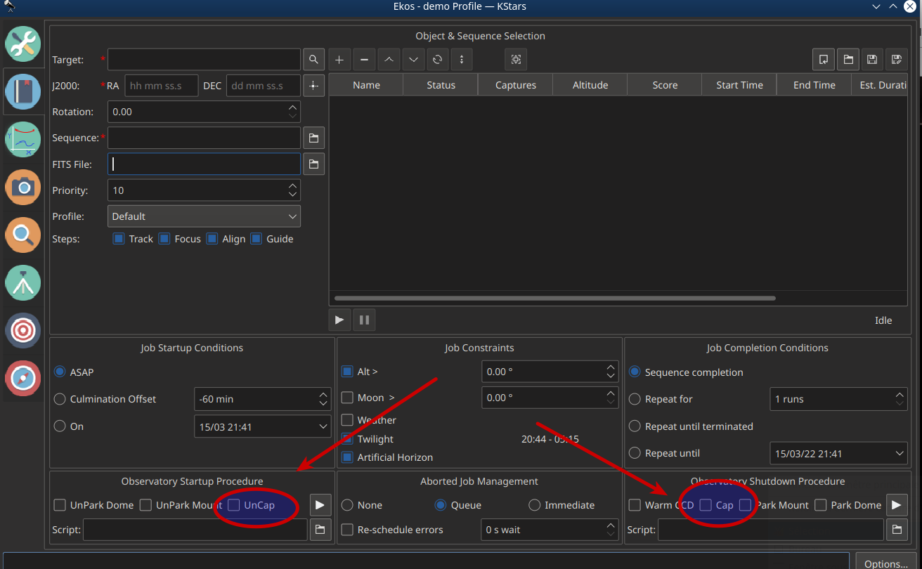Enable the Moon constraint checkbox
The image size is (922, 569).
click(347, 398)
